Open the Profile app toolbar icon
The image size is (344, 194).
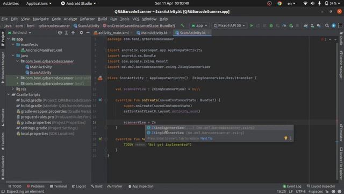pyautogui.click(x=284, y=26)
